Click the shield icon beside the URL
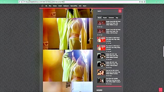 (19, 2)
